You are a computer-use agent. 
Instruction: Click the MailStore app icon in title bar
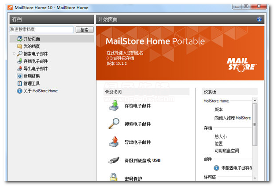[10, 7]
